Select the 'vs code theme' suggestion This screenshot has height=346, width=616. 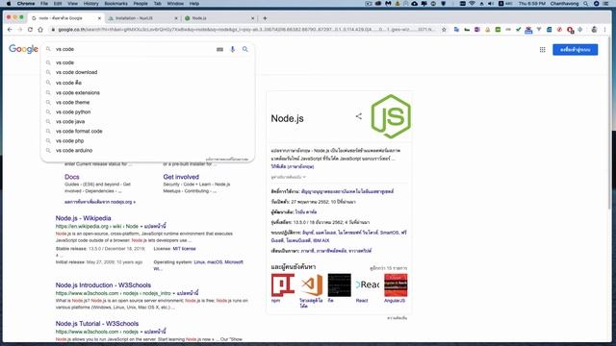(x=147, y=103)
